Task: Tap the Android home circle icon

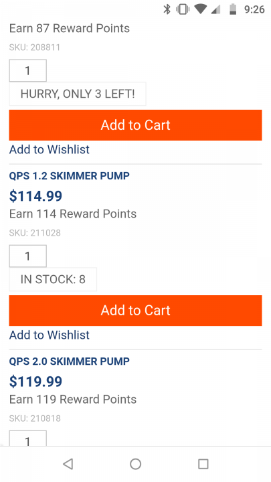Action: [x=135, y=464]
